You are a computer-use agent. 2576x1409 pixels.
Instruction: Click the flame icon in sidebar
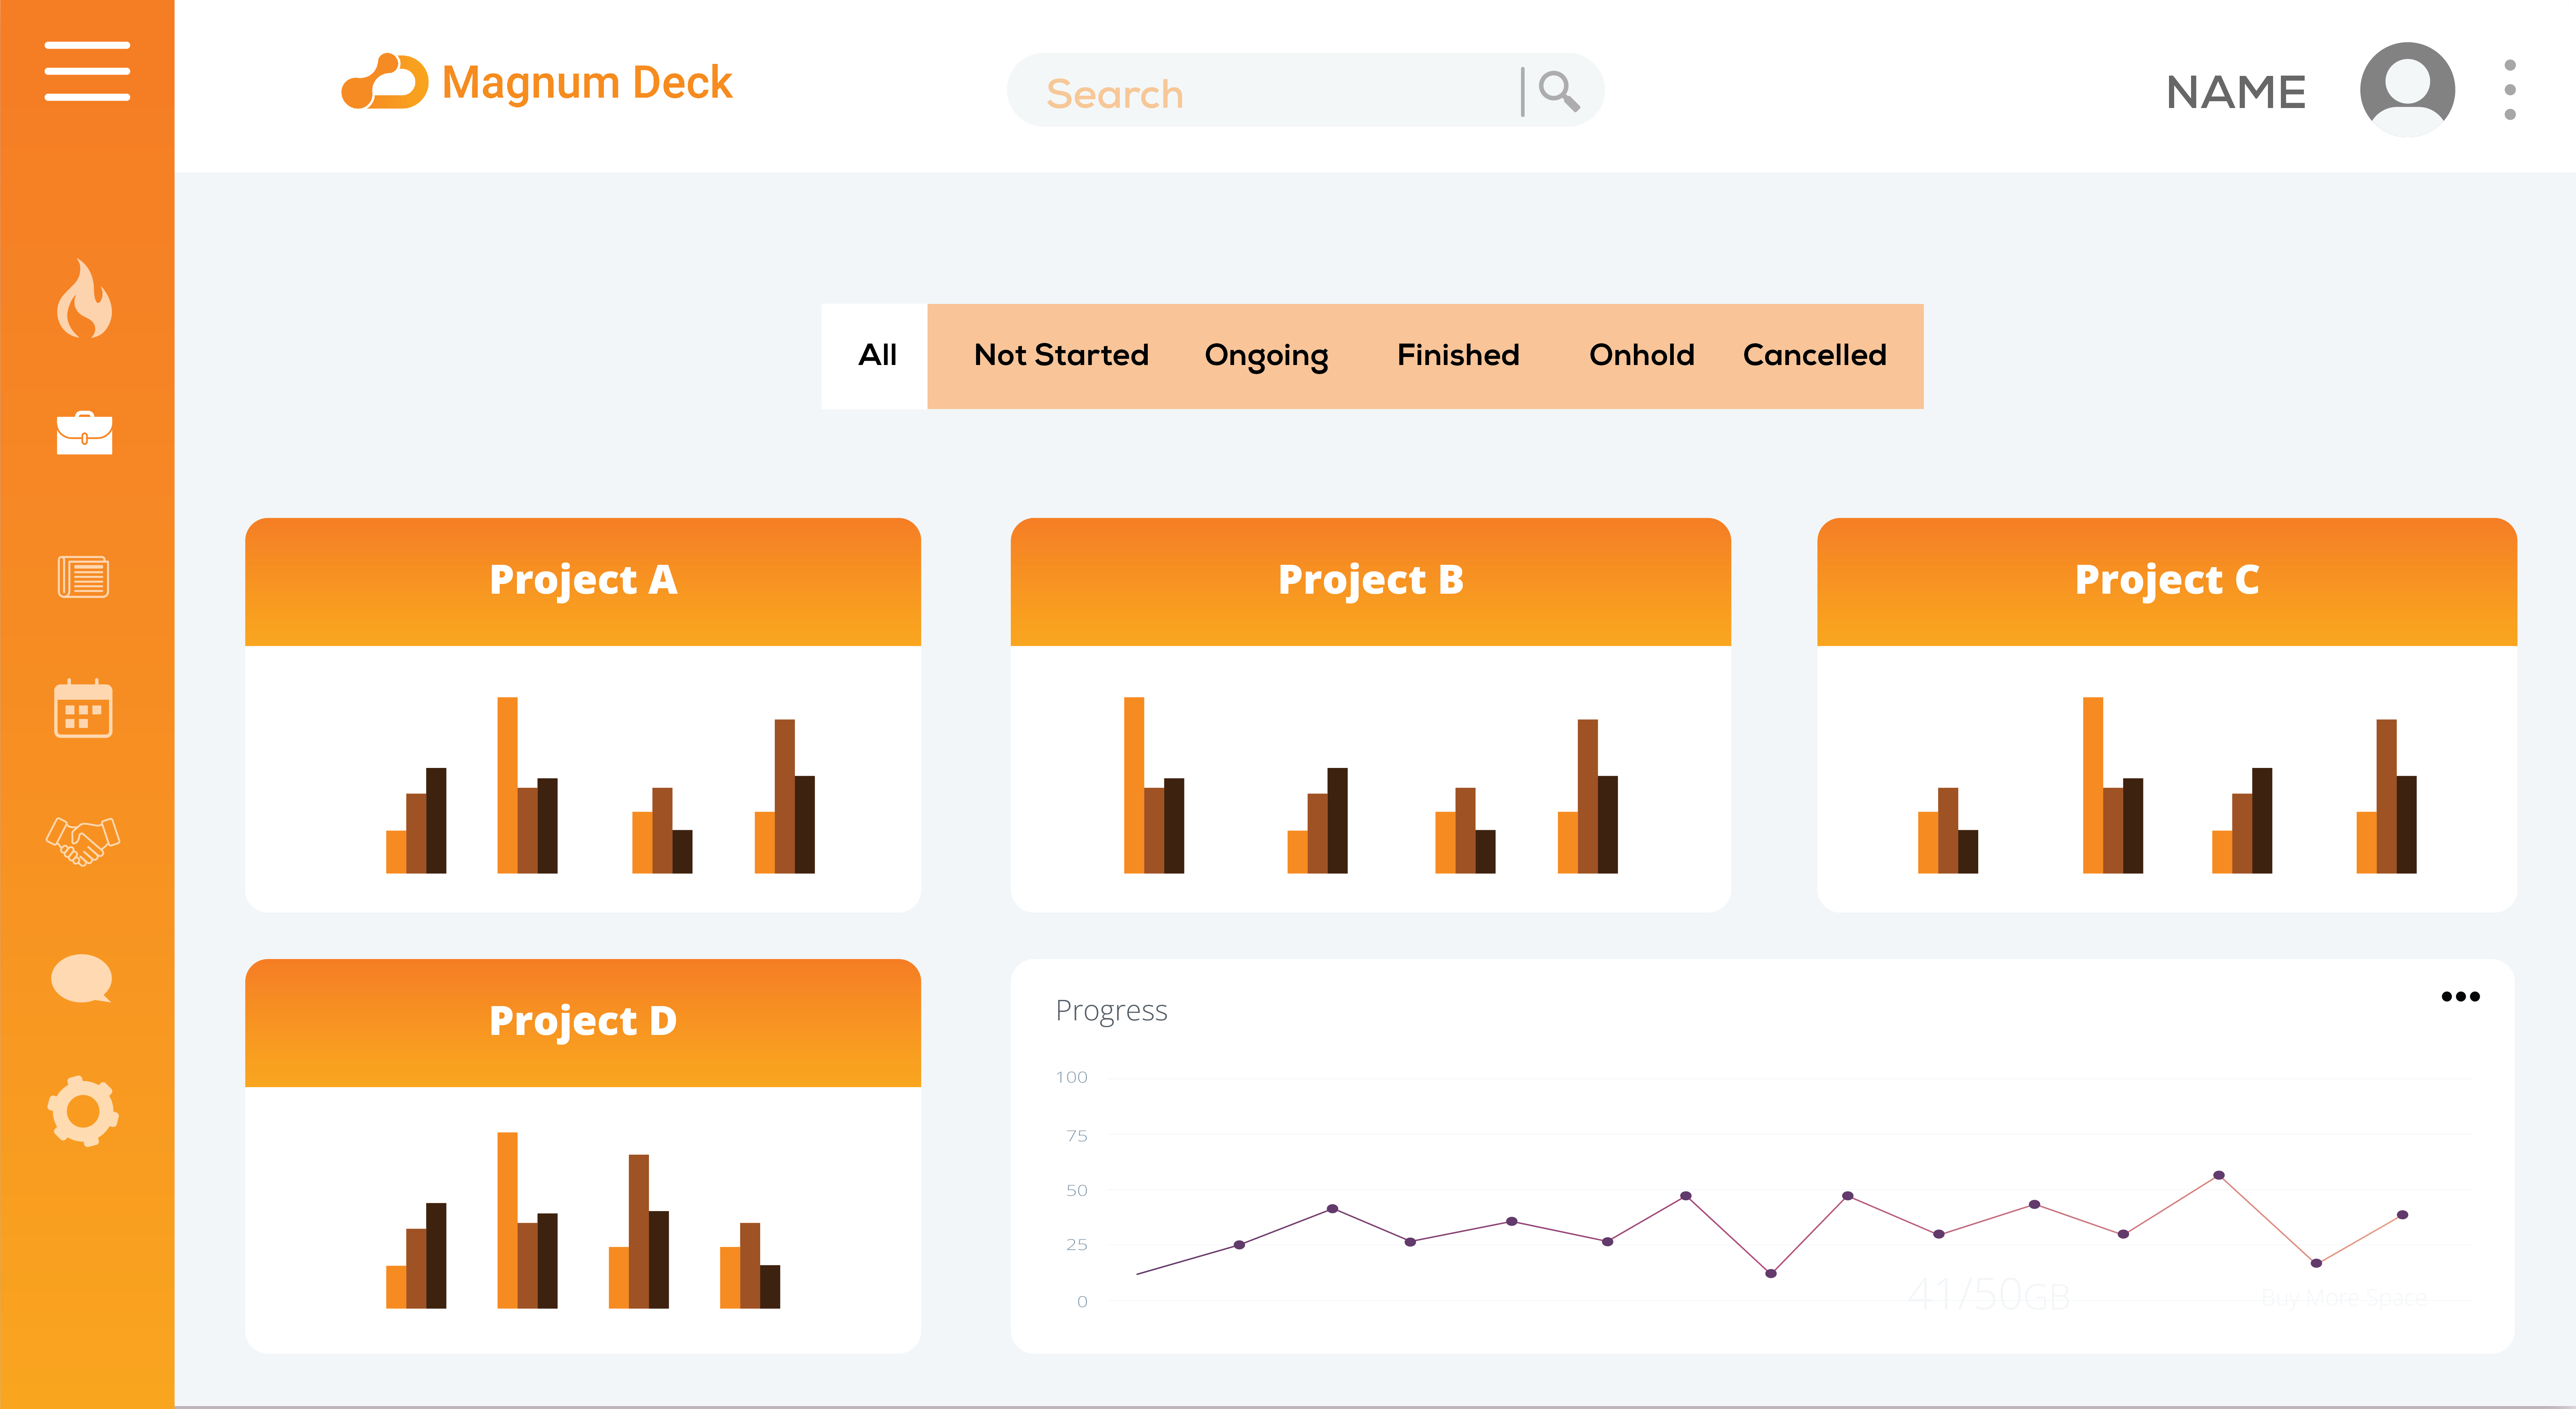(x=84, y=298)
